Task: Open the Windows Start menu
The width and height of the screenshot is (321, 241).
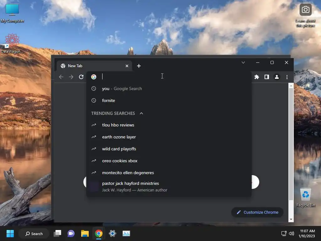Action: point(10,233)
